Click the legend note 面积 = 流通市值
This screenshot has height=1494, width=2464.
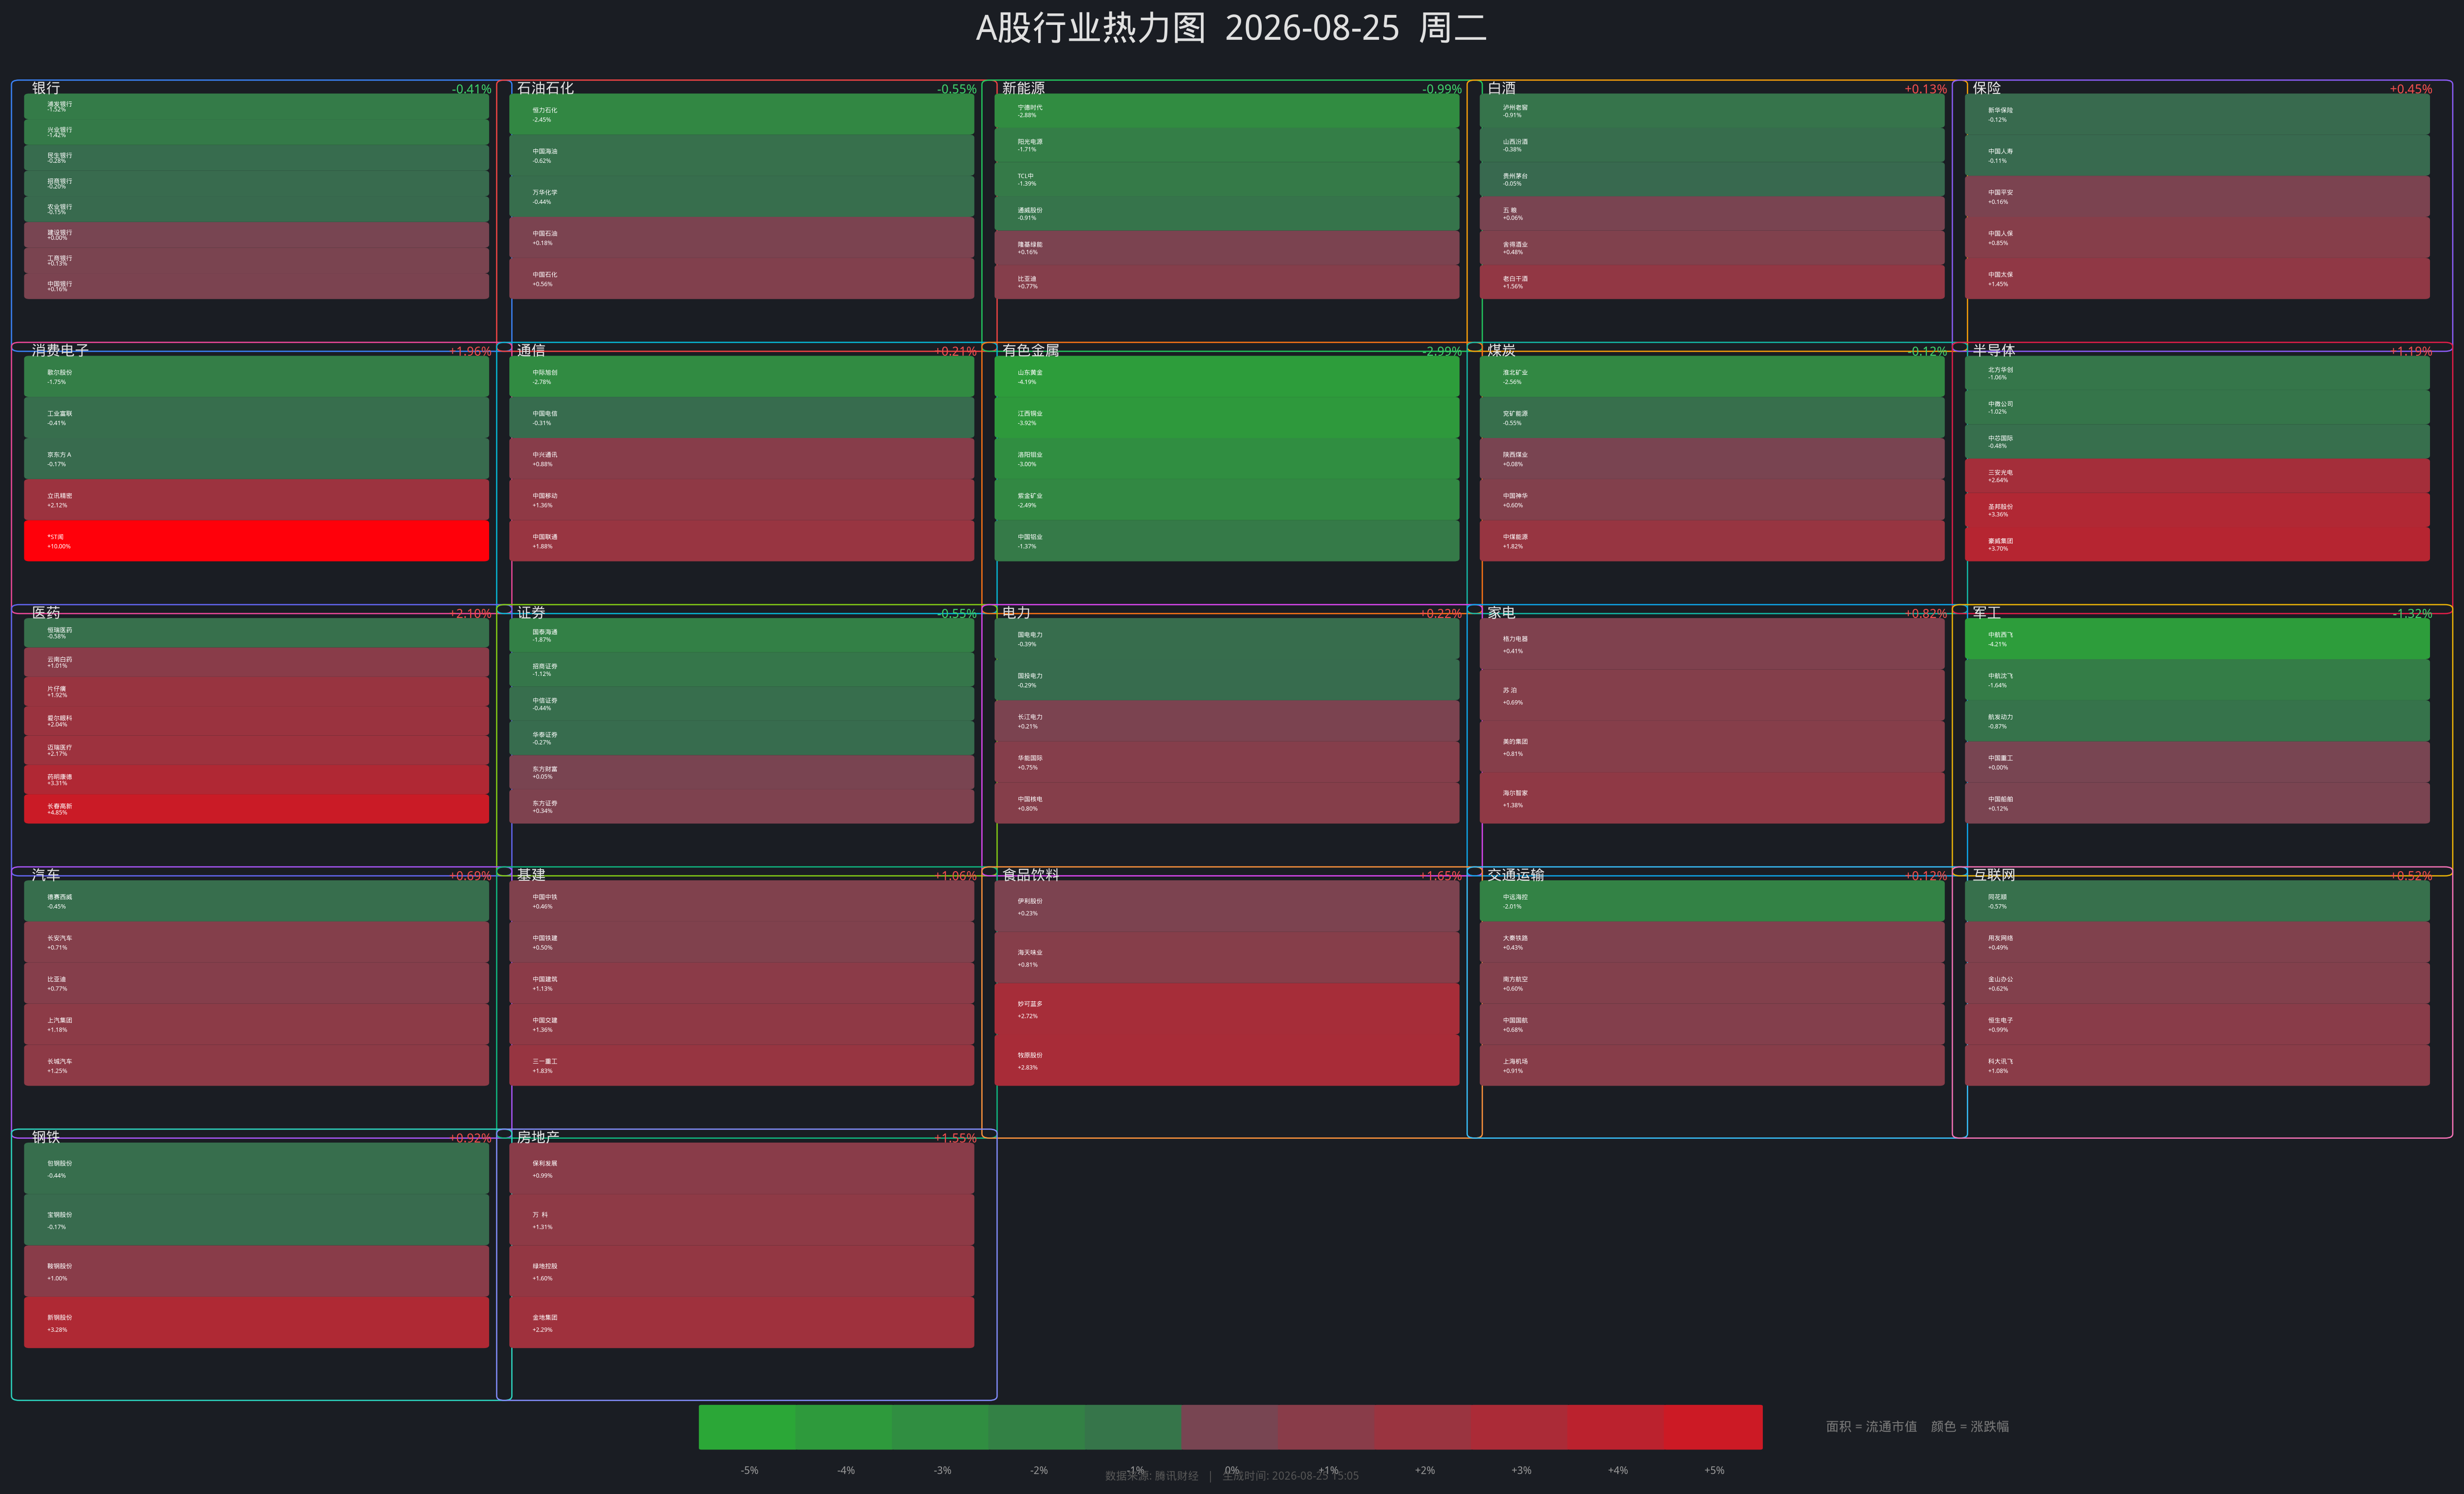[x=1871, y=1427]
